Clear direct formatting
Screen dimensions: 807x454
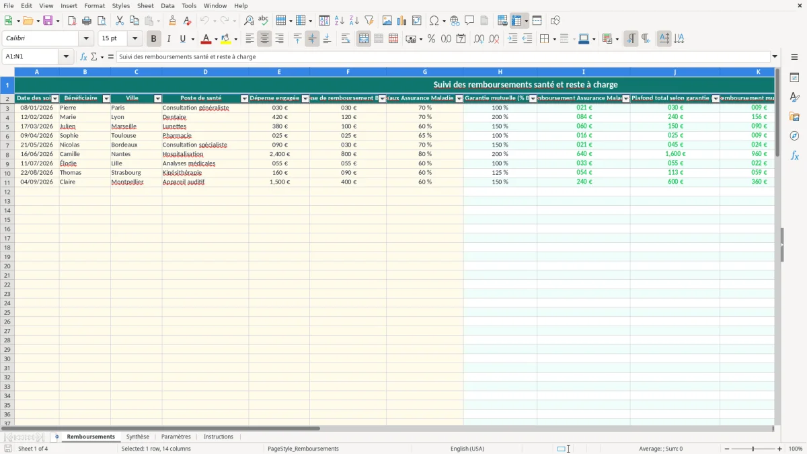pos(188,21)
